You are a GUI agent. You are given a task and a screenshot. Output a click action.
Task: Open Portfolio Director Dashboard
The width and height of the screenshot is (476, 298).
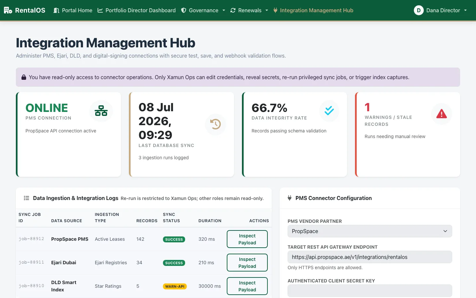[137, 10]
